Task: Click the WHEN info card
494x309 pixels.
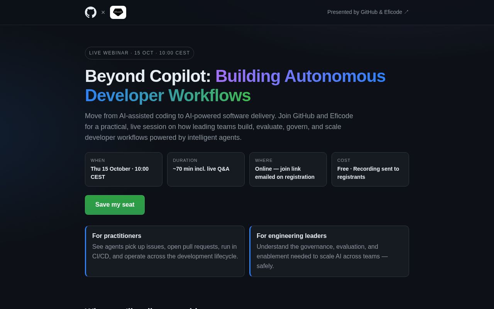Action: tap(123, 169)
